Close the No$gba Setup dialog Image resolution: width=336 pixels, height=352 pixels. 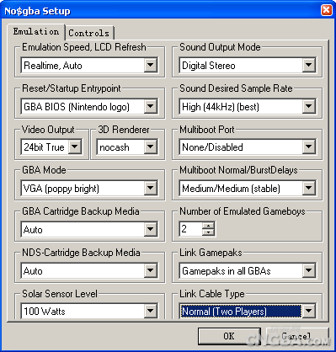pos(327,10)
